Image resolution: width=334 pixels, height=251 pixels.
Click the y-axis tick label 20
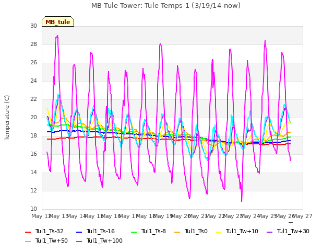pos(33,117)
